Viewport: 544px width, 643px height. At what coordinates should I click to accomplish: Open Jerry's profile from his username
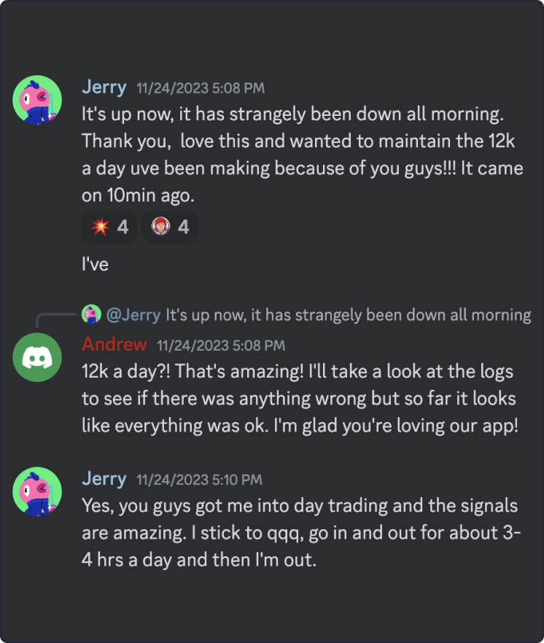point(104,87)
